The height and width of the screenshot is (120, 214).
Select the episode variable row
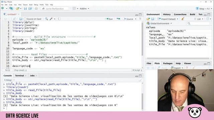pyautogui.click(x=178, y=31)
